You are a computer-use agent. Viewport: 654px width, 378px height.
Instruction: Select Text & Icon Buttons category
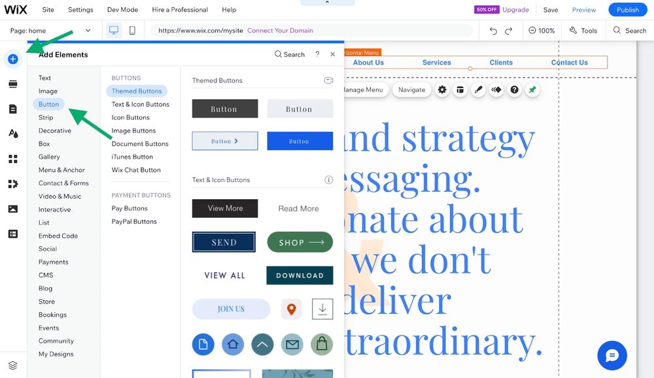click(x=140, y=104)
